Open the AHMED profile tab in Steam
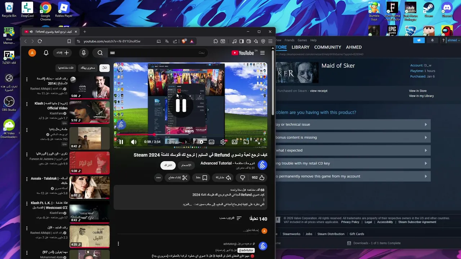 click(354, 47)
